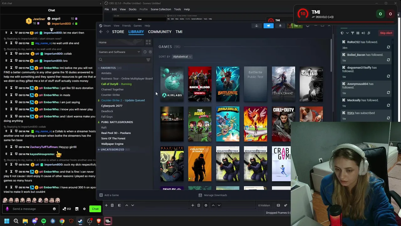Open Steam friends list icon in title bar
Image resolution: width=401 pixels, height=226 pixels.
coord(257,26)
